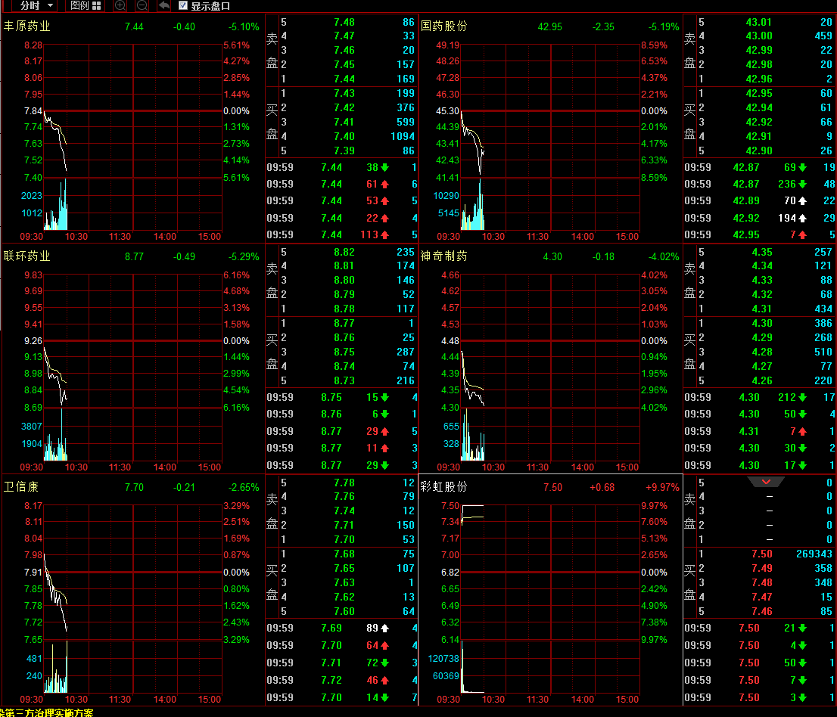Click 国药股份 trade volume 236
This screenshot has width=837, height=717.
pyautogui.click(x=787, y=184)
